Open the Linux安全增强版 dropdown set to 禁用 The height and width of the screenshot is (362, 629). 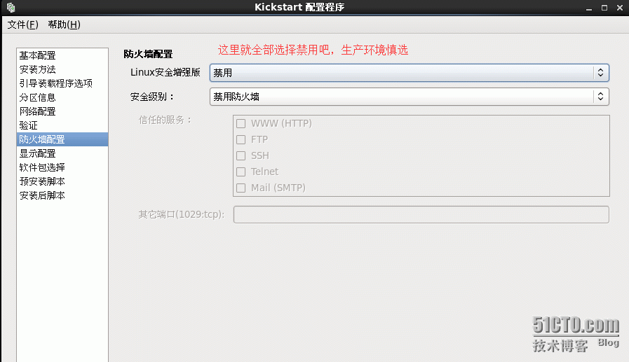coord(410,73)
